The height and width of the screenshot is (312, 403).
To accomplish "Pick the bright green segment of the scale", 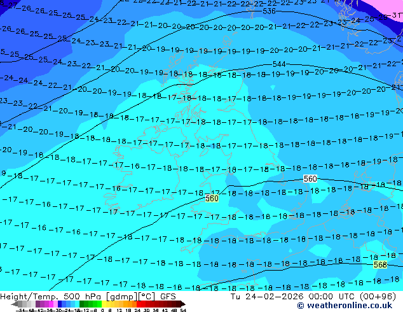I will point(99,304).
